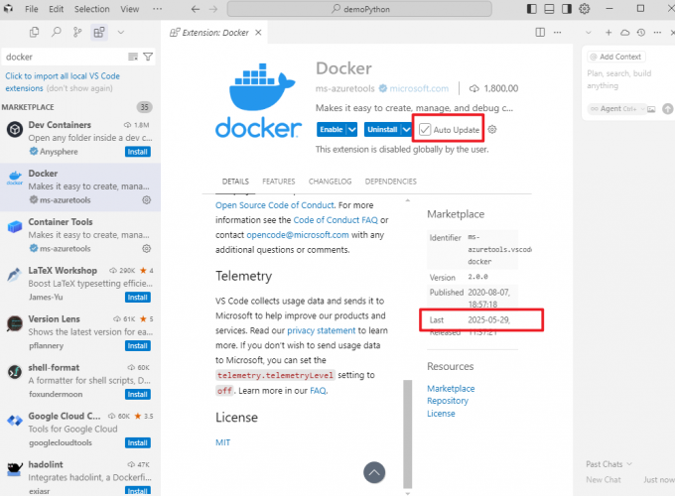
Task: Open the Selection menu
Action: pyautogui.click(x=92, y=9)
